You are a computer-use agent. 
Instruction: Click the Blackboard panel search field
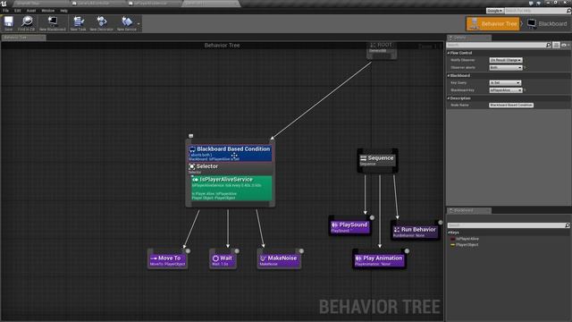pyautogui.click(x=505, y=225)
